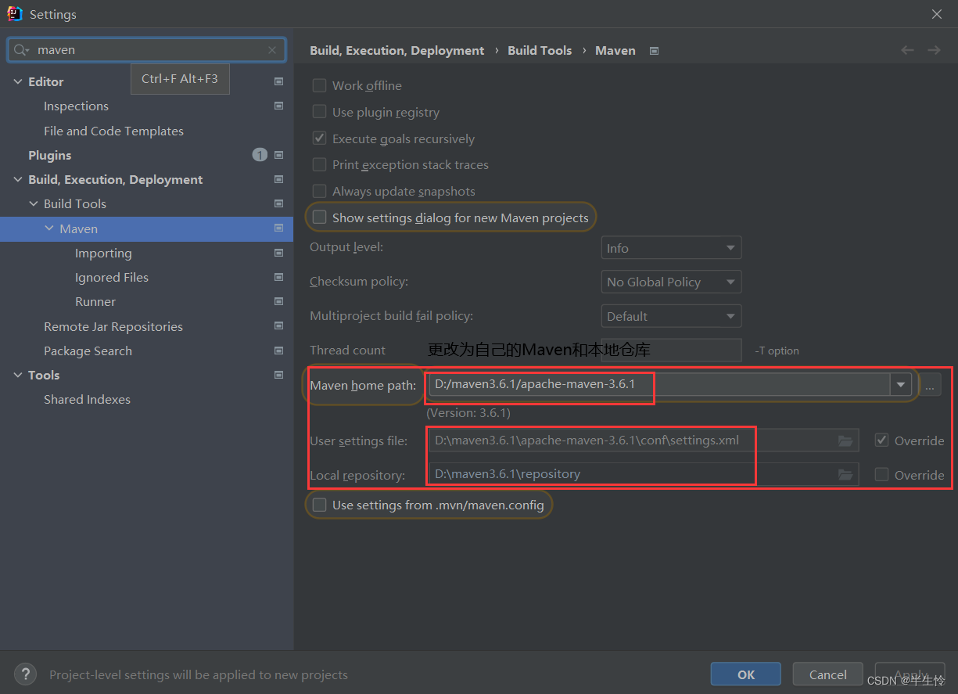This screenshot has height=694, width=958.
Task: Click the project-level icon beside Build, Execution, Deployment
Action: pos(279,179)
